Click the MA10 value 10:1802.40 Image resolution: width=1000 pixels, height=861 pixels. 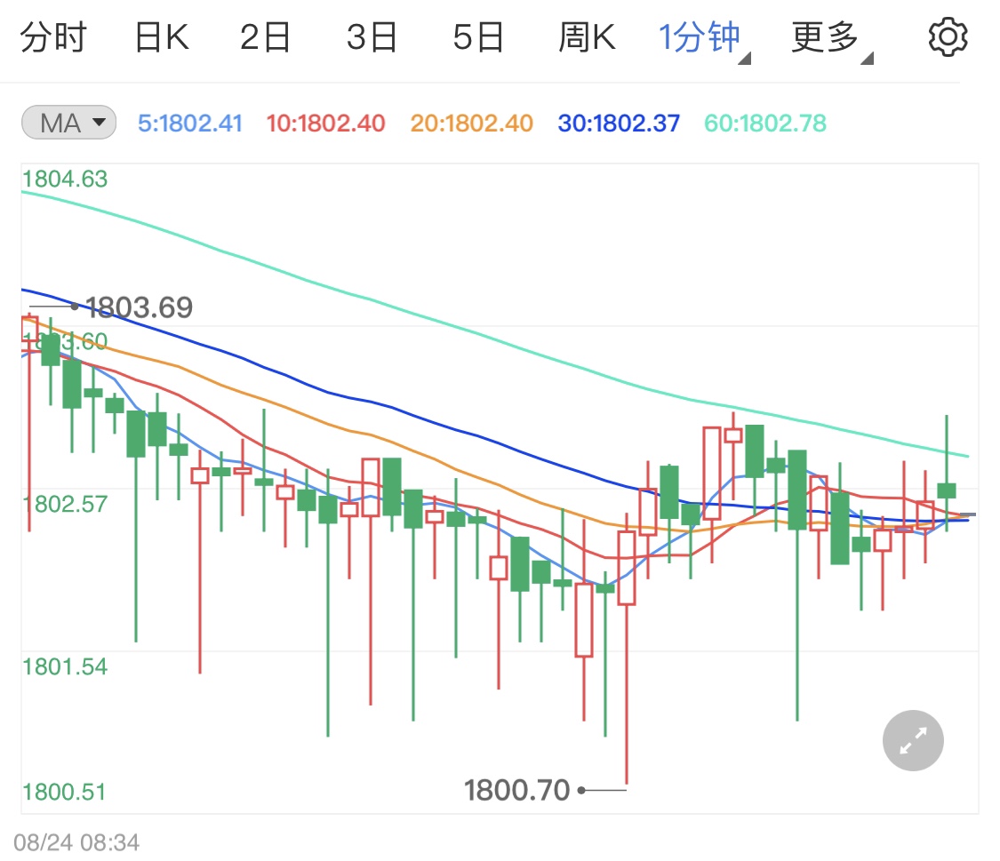pos(326,123)
